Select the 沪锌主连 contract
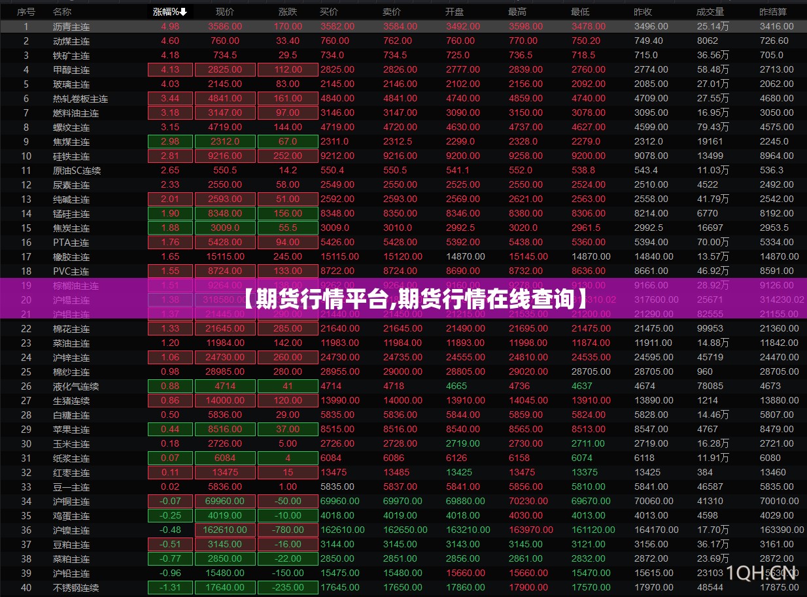This screenshot has width=807, height=597. click(x=71, y=358)
